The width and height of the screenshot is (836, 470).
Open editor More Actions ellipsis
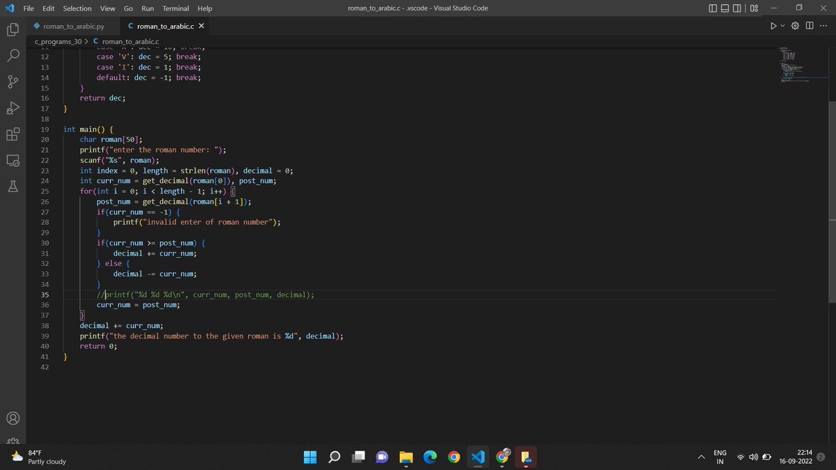point(823,26)
